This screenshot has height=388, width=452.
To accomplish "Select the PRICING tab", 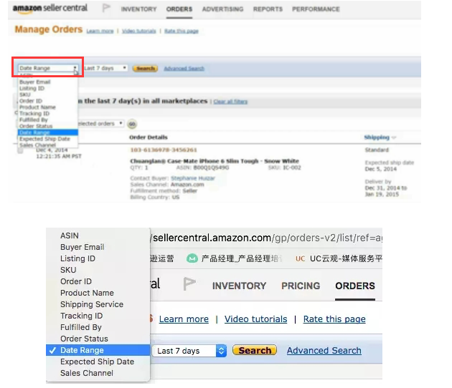I will pos(301,286).
